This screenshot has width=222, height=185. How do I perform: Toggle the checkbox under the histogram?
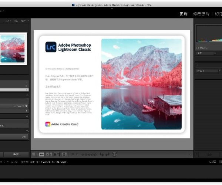(197, 48)
